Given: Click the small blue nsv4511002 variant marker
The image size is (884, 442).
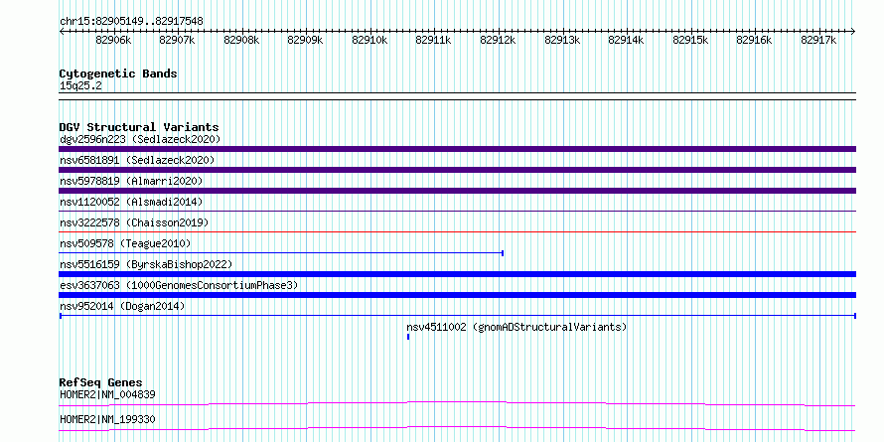Looking at the screenshot, I should point(408,337).
